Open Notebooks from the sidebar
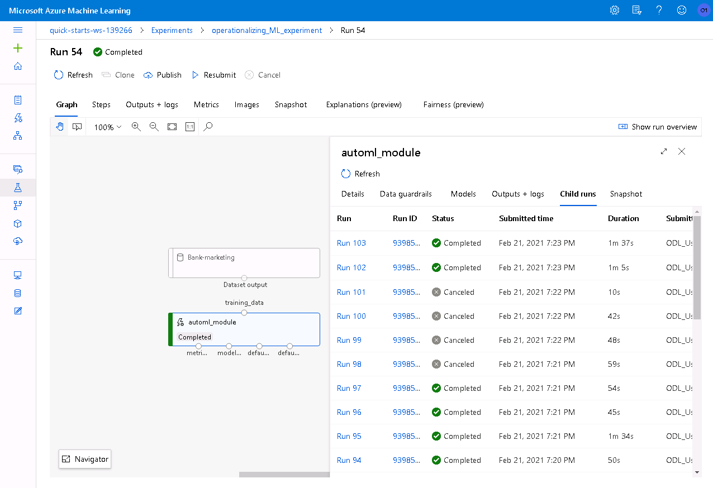Image resolution: width=713 pixels, height=488 pixels. pos(18,100)
